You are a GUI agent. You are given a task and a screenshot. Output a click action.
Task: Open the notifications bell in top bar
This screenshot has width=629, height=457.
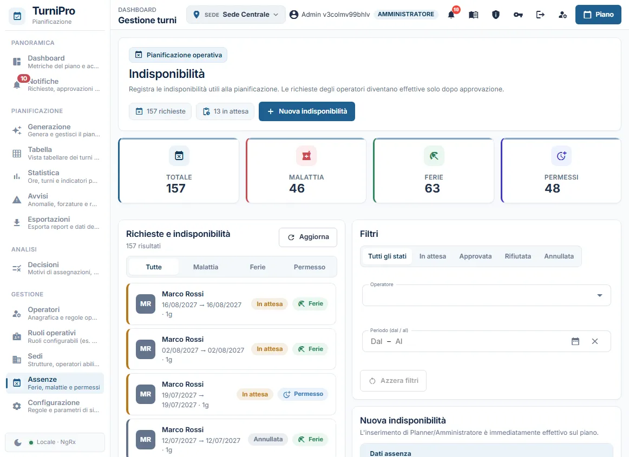point(451,15)
